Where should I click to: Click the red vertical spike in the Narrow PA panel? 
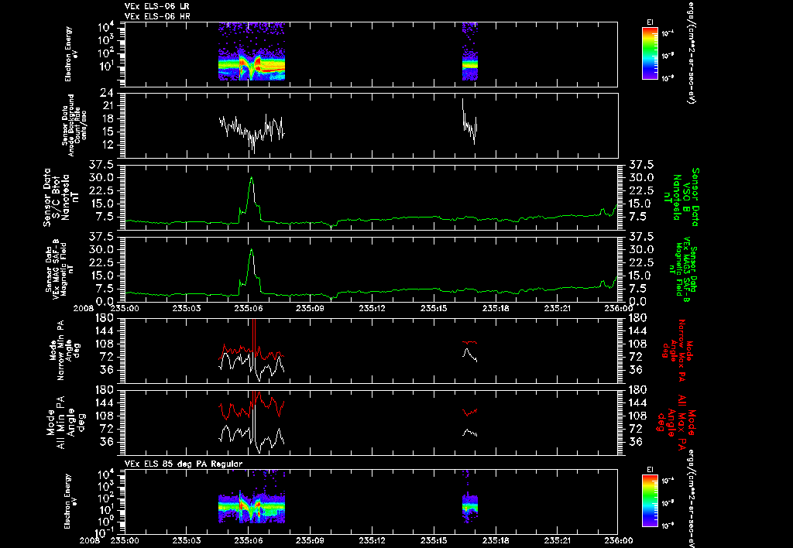(254, 336)
